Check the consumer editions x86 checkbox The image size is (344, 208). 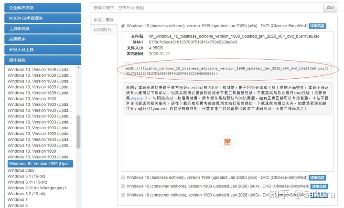click(x=123, y=195)
